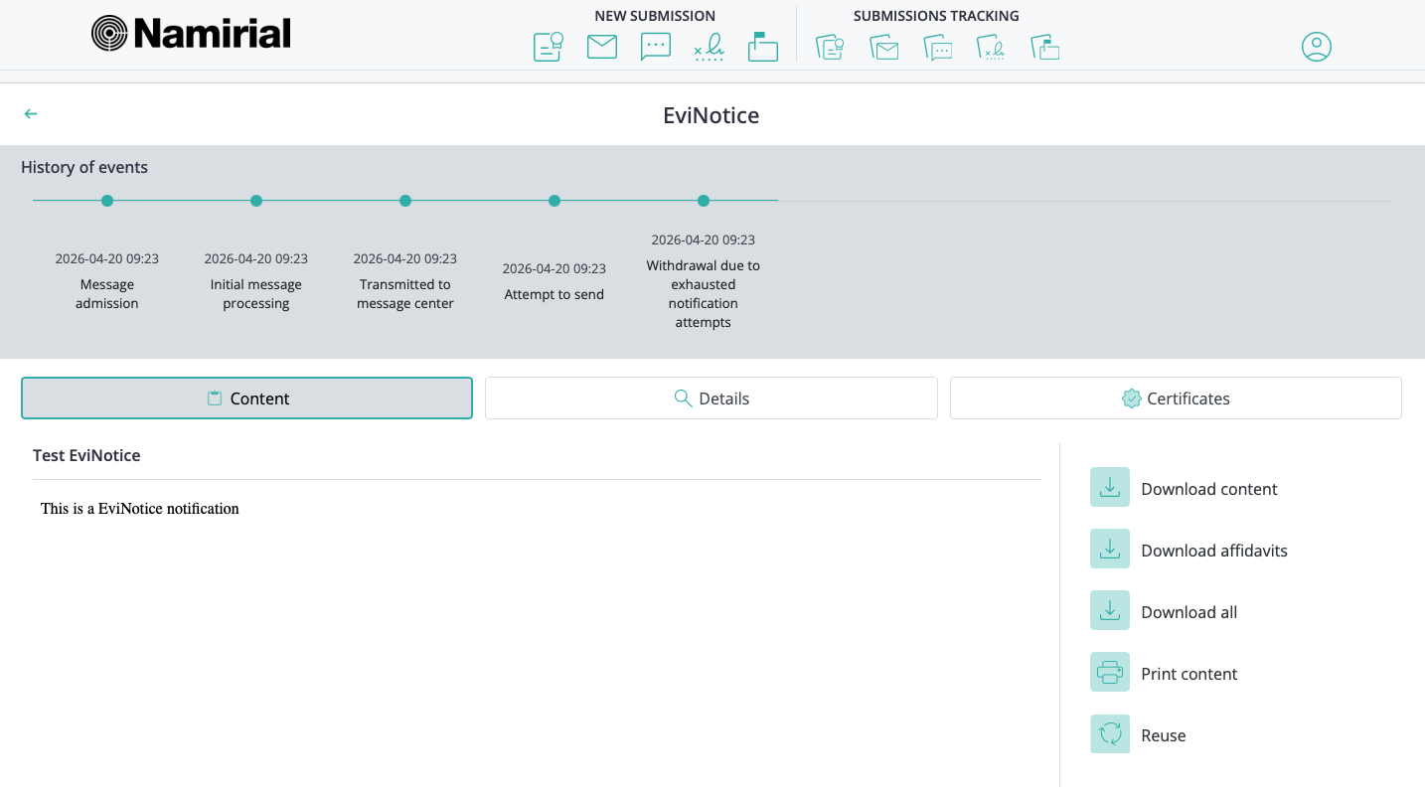This screenshot has height=798, width=1425.
Task: Open email submissions tracking
Action: click(883, 47)
